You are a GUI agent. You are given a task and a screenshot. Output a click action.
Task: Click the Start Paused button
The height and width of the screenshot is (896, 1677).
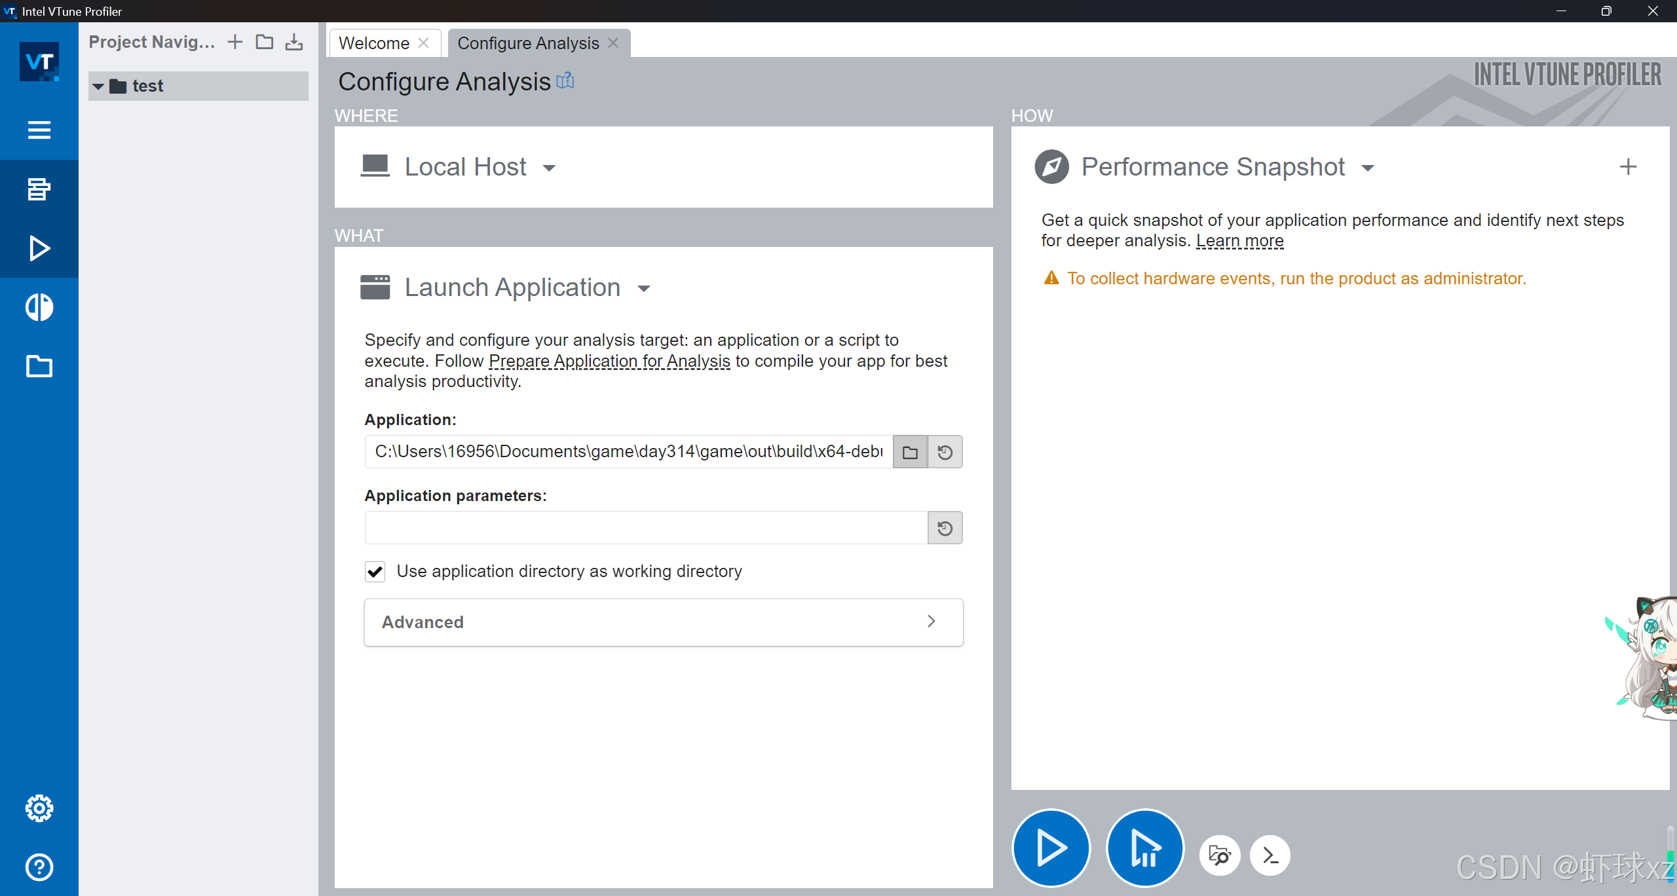[1144, 848]
